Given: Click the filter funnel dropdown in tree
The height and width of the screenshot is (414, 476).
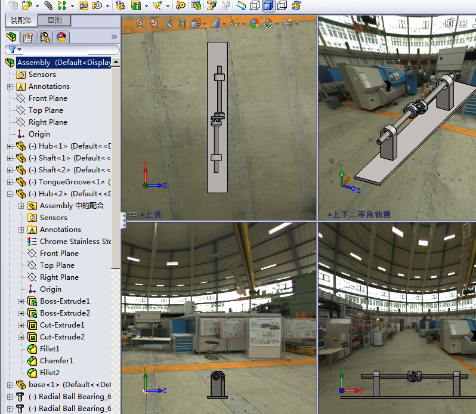Looking at the screenshot, I should pos(13,50).
